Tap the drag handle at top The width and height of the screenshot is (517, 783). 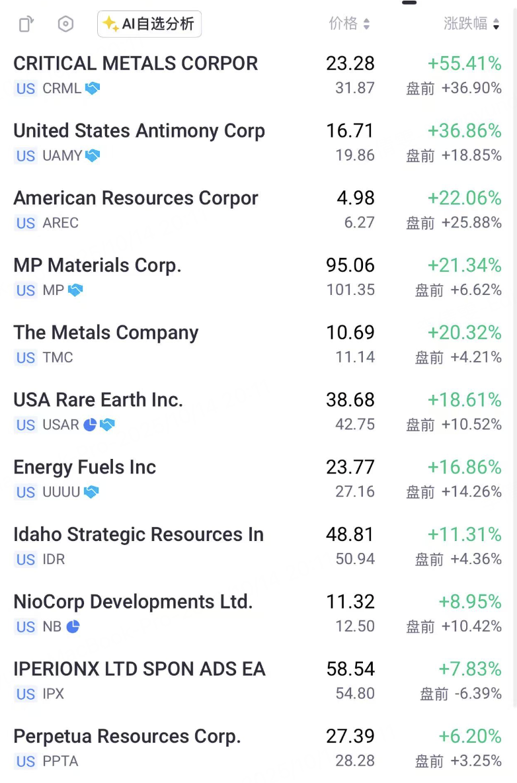coord(409,3)
